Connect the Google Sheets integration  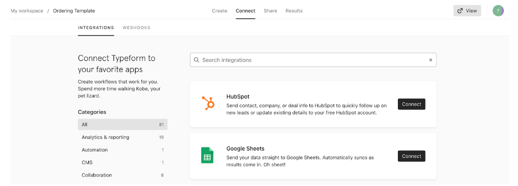tap(411, 156)
